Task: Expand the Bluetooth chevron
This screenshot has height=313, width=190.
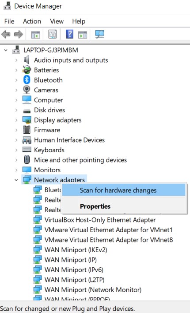Action: tap(16, 80)
